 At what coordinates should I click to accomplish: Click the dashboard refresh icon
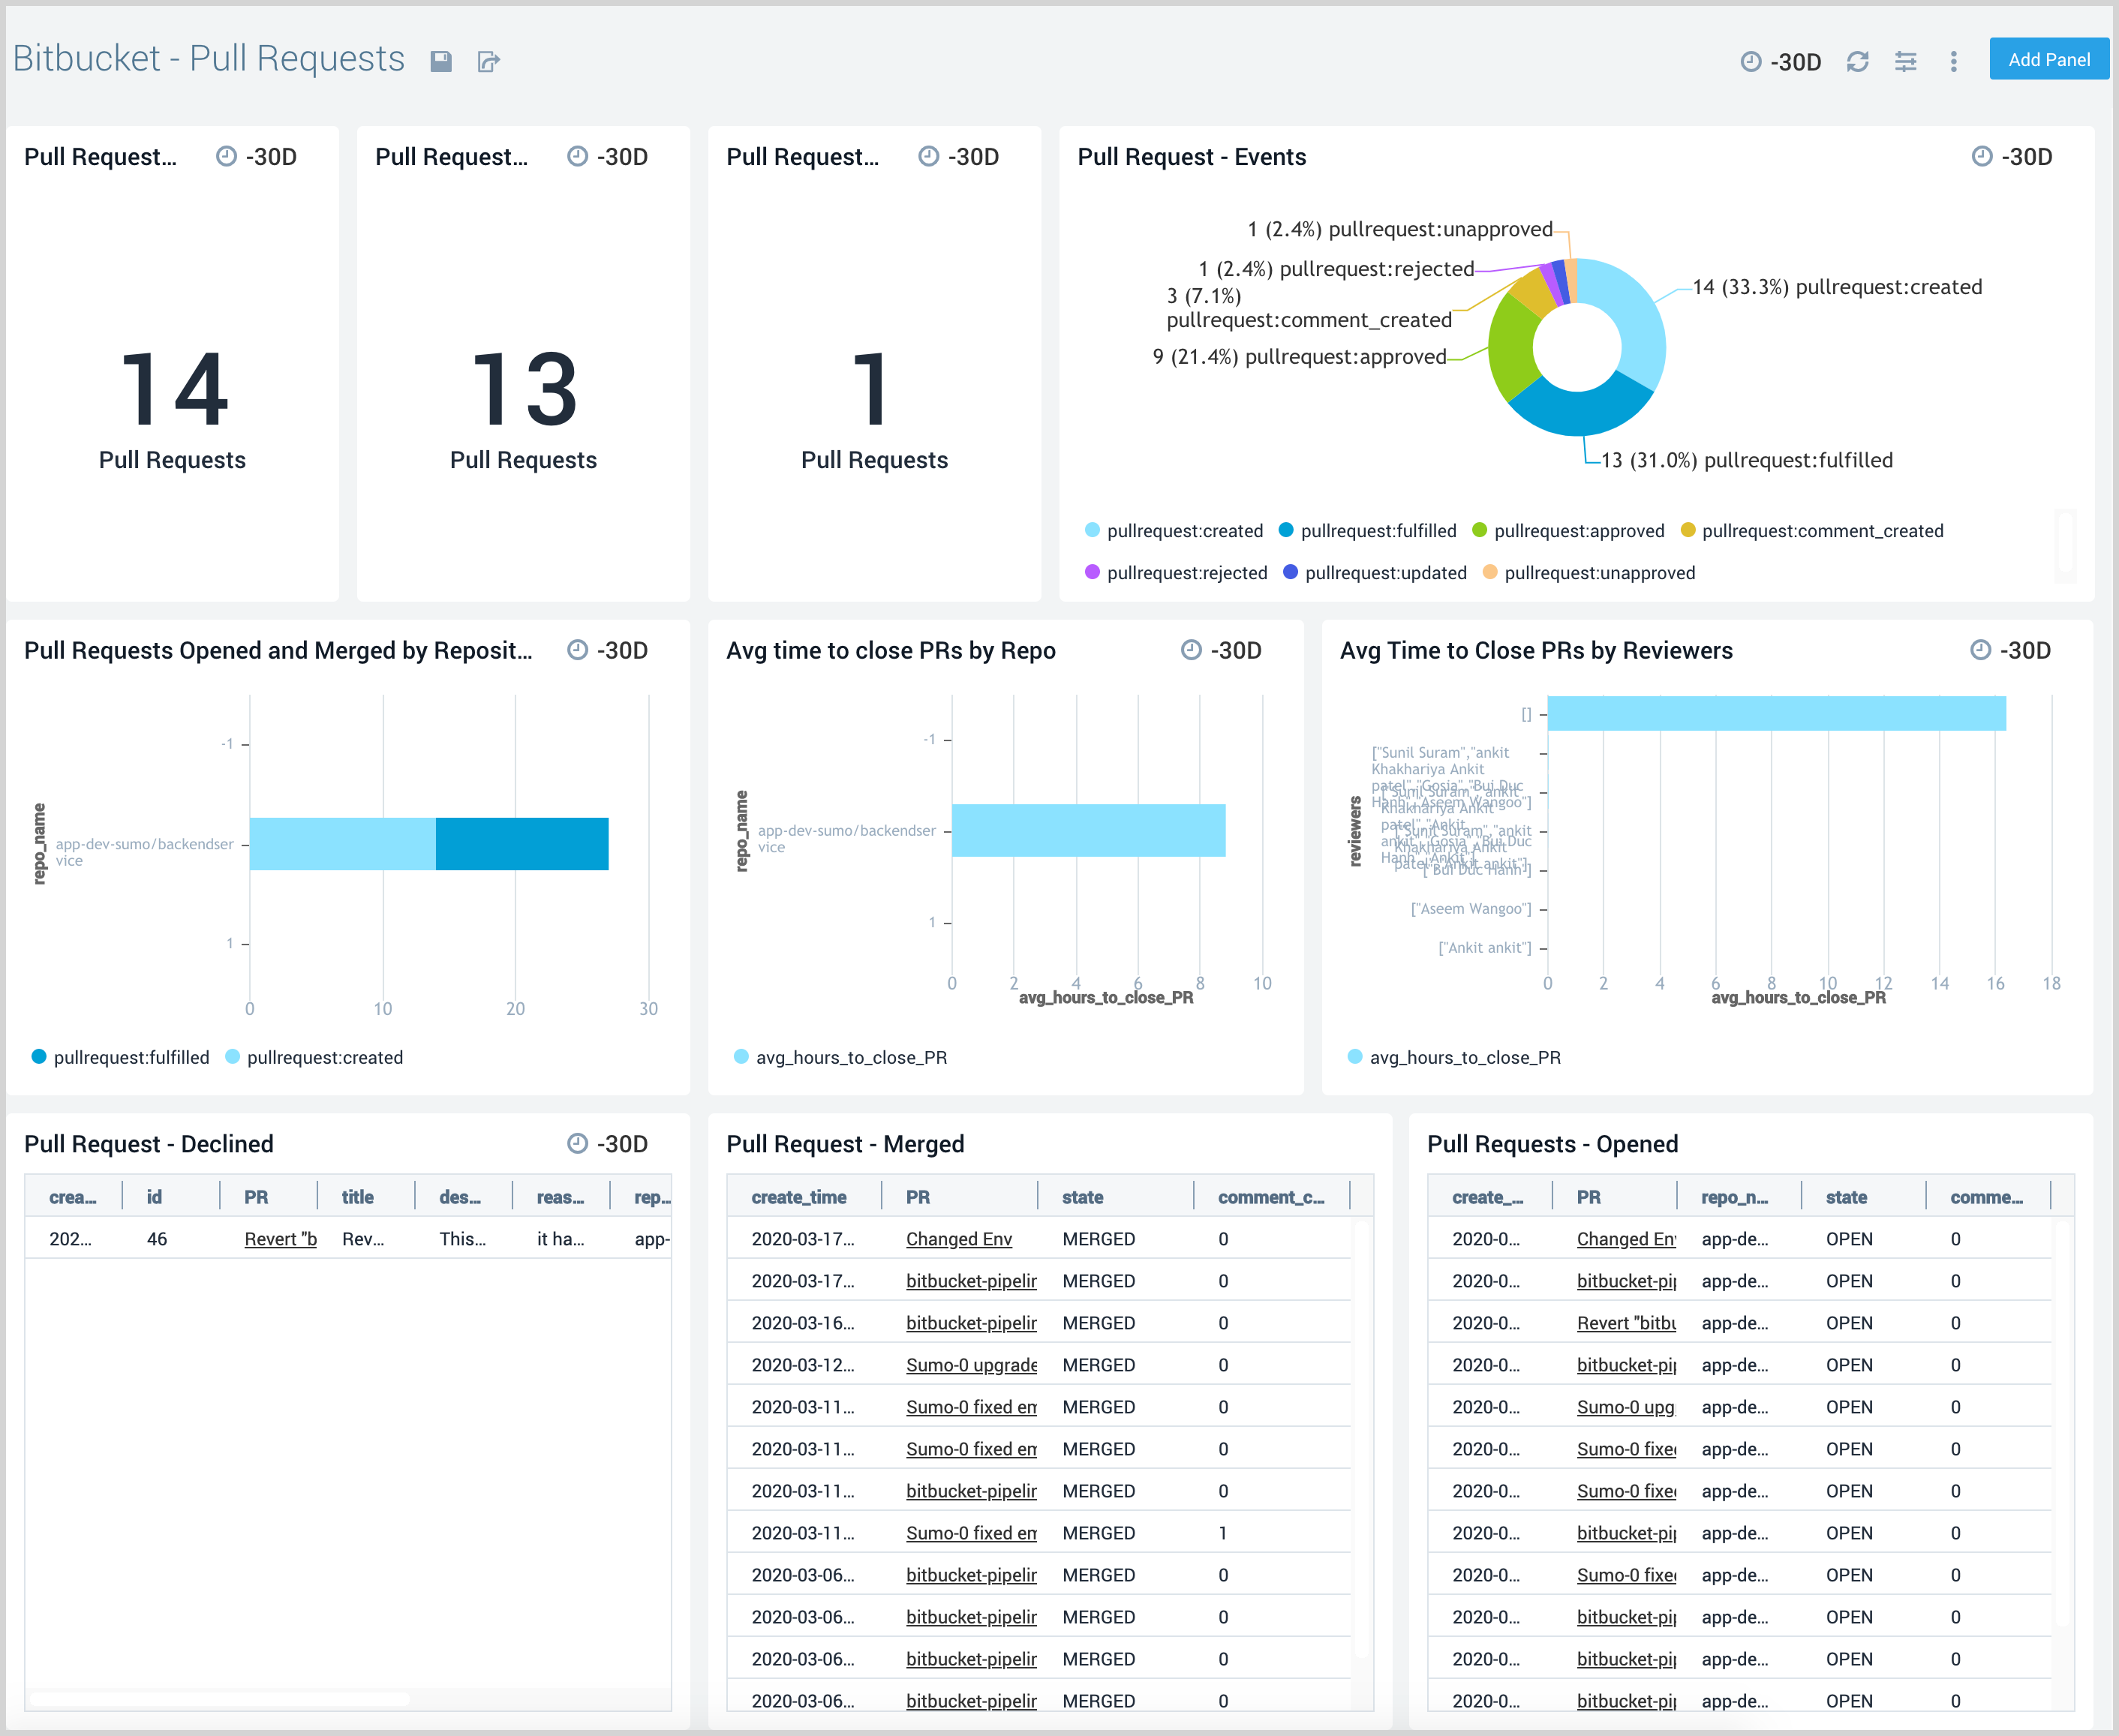pyautogui.click(x=1857, y=62)
